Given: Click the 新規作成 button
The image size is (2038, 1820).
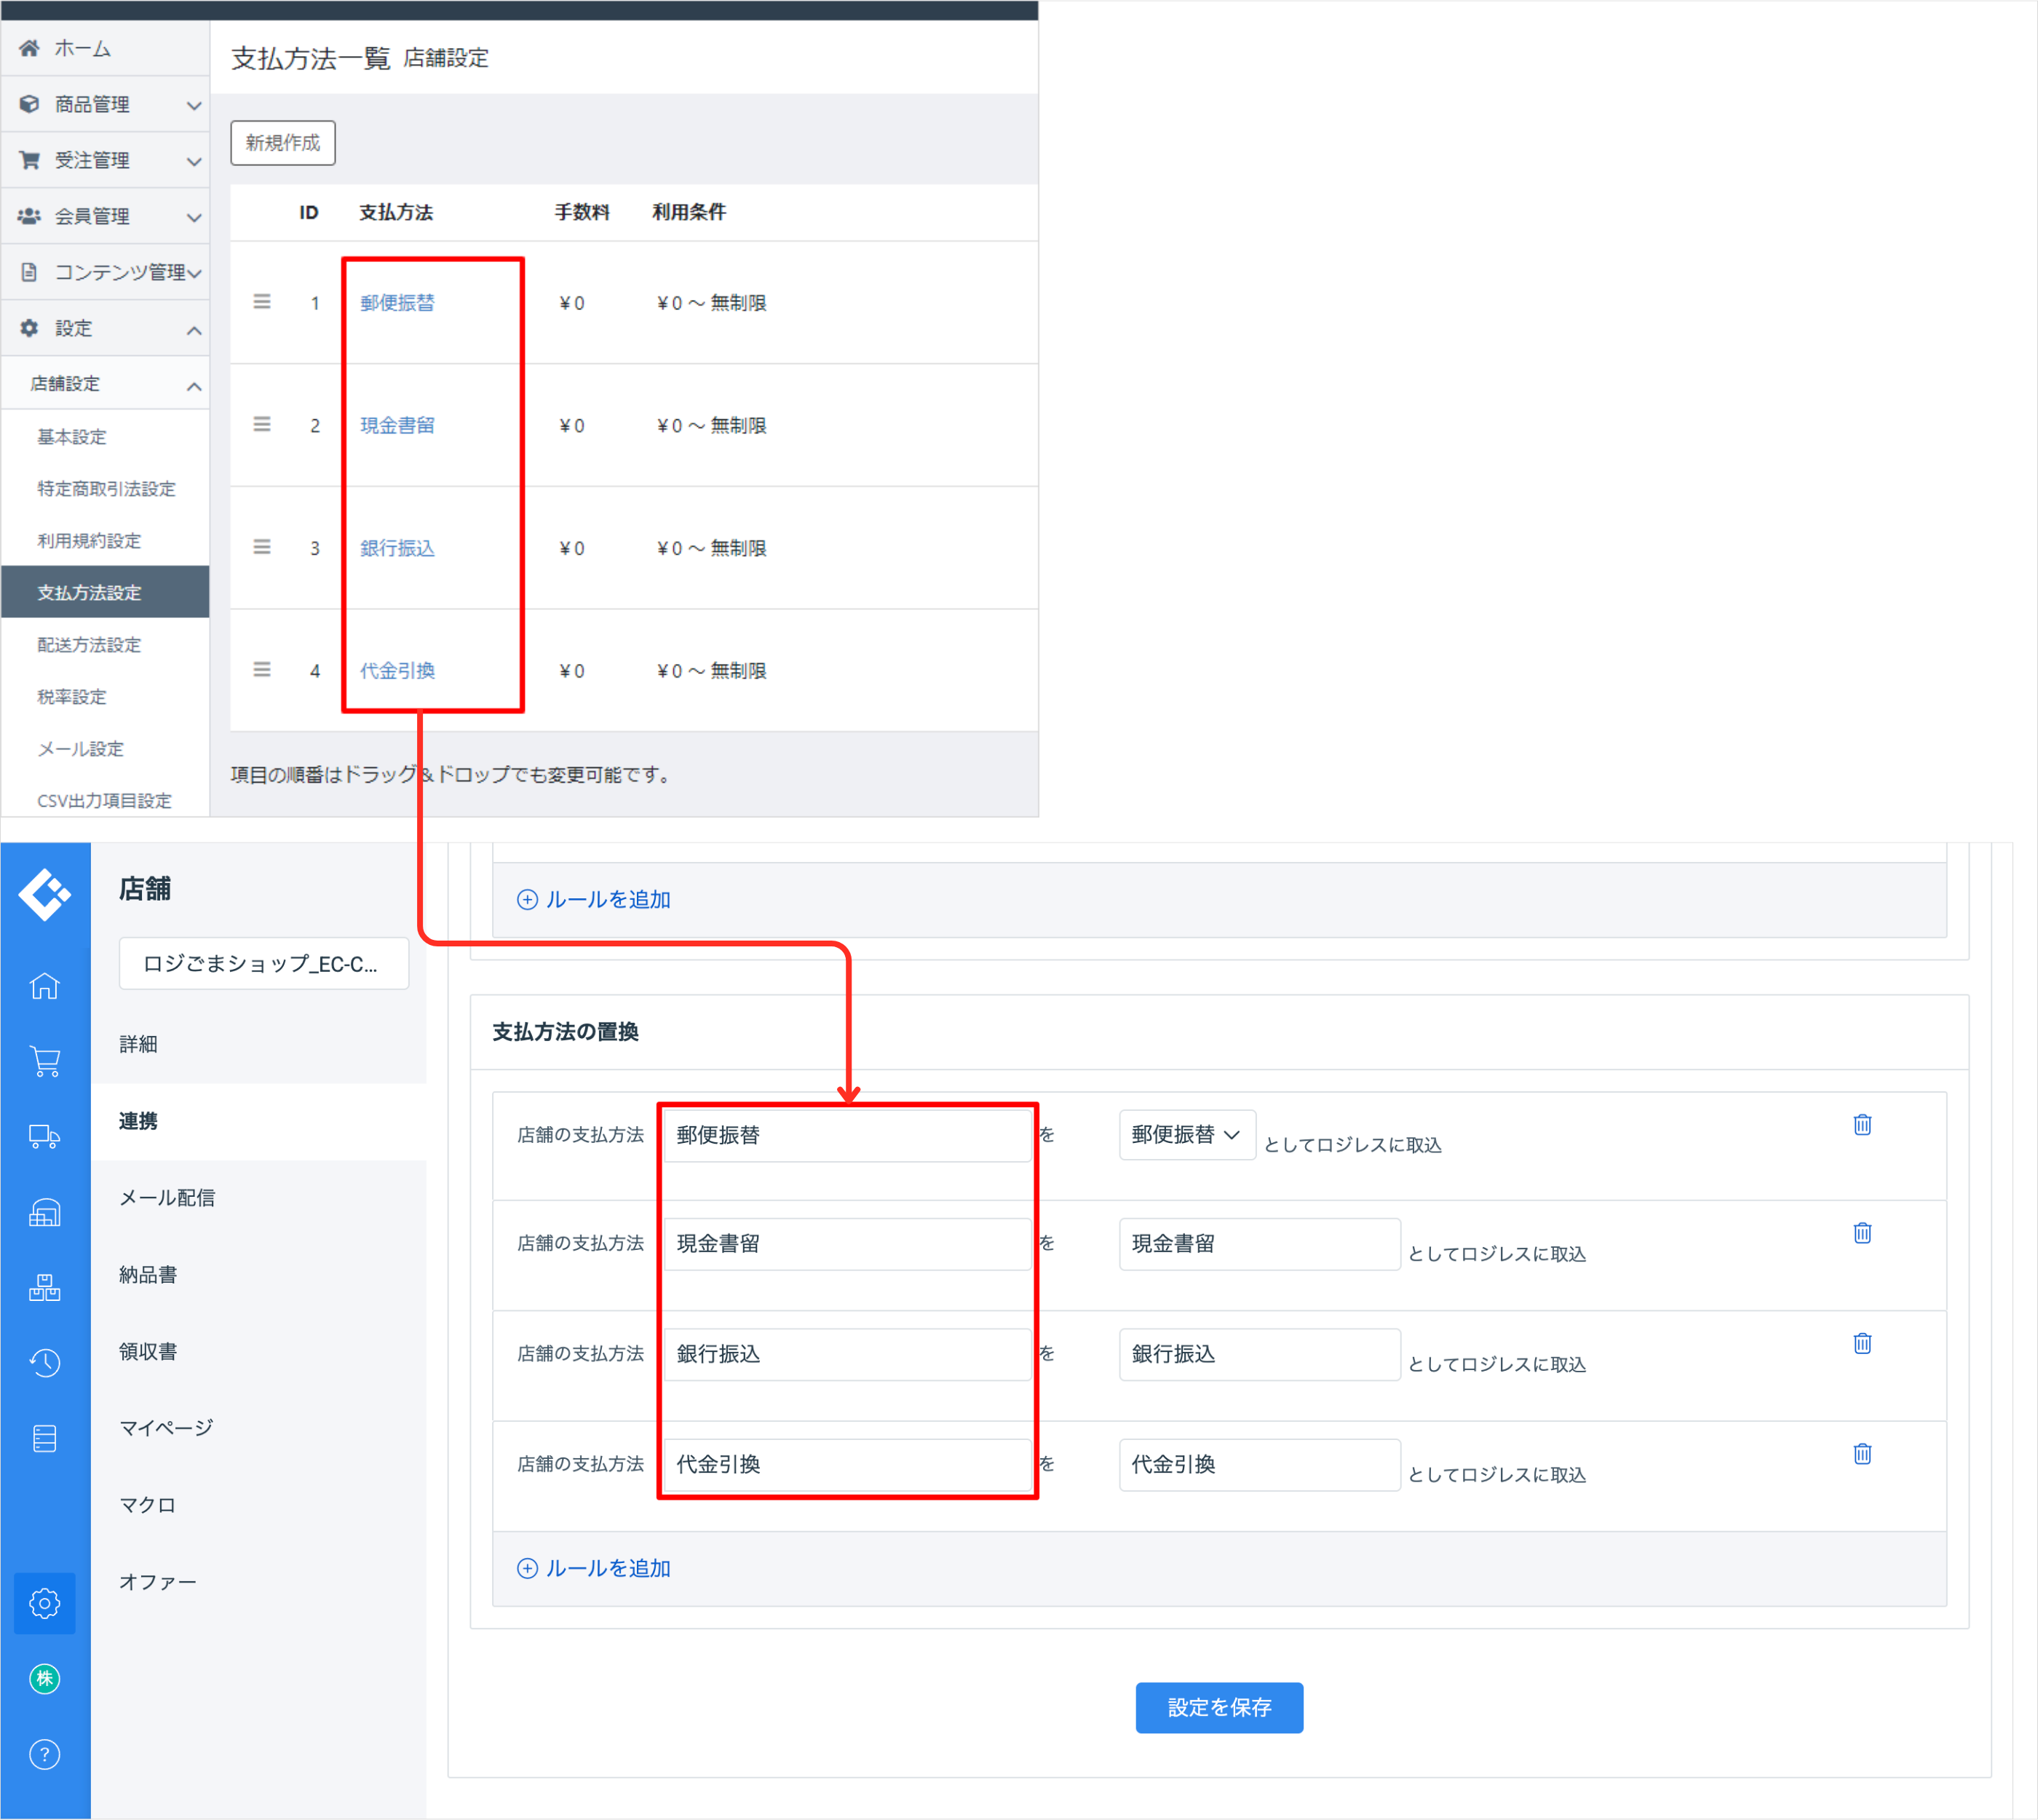Looking at the screenshot, I should [x=282, y=143].
